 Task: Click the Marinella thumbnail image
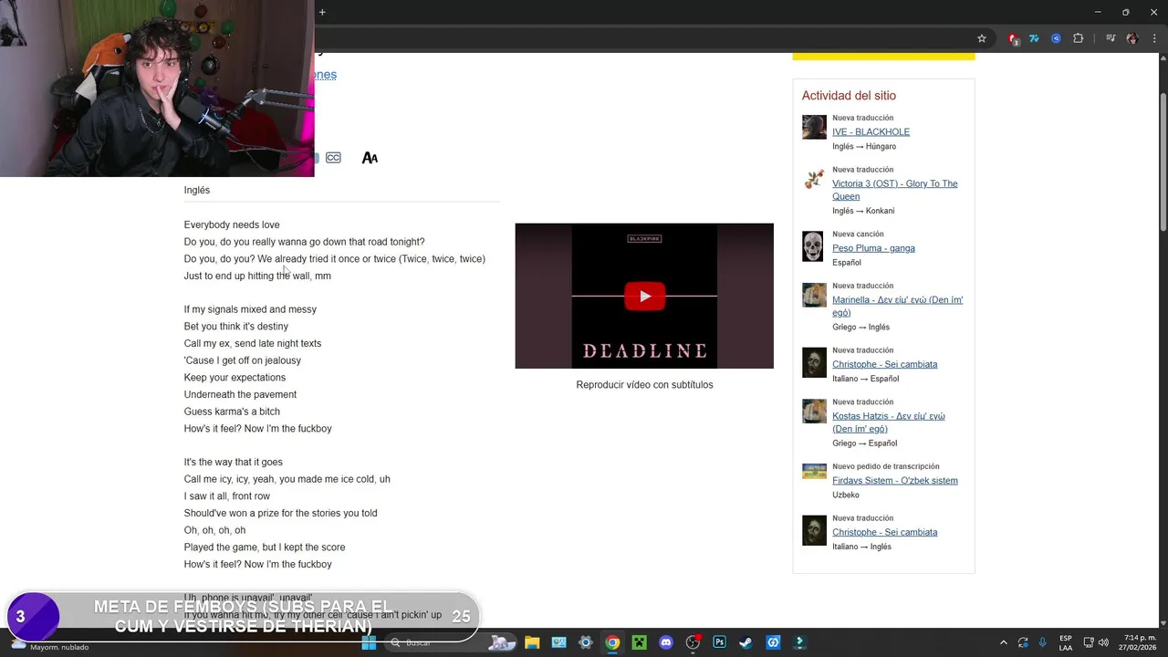tap(814, 295)
